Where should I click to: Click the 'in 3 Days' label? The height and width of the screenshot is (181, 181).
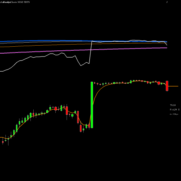174,114
